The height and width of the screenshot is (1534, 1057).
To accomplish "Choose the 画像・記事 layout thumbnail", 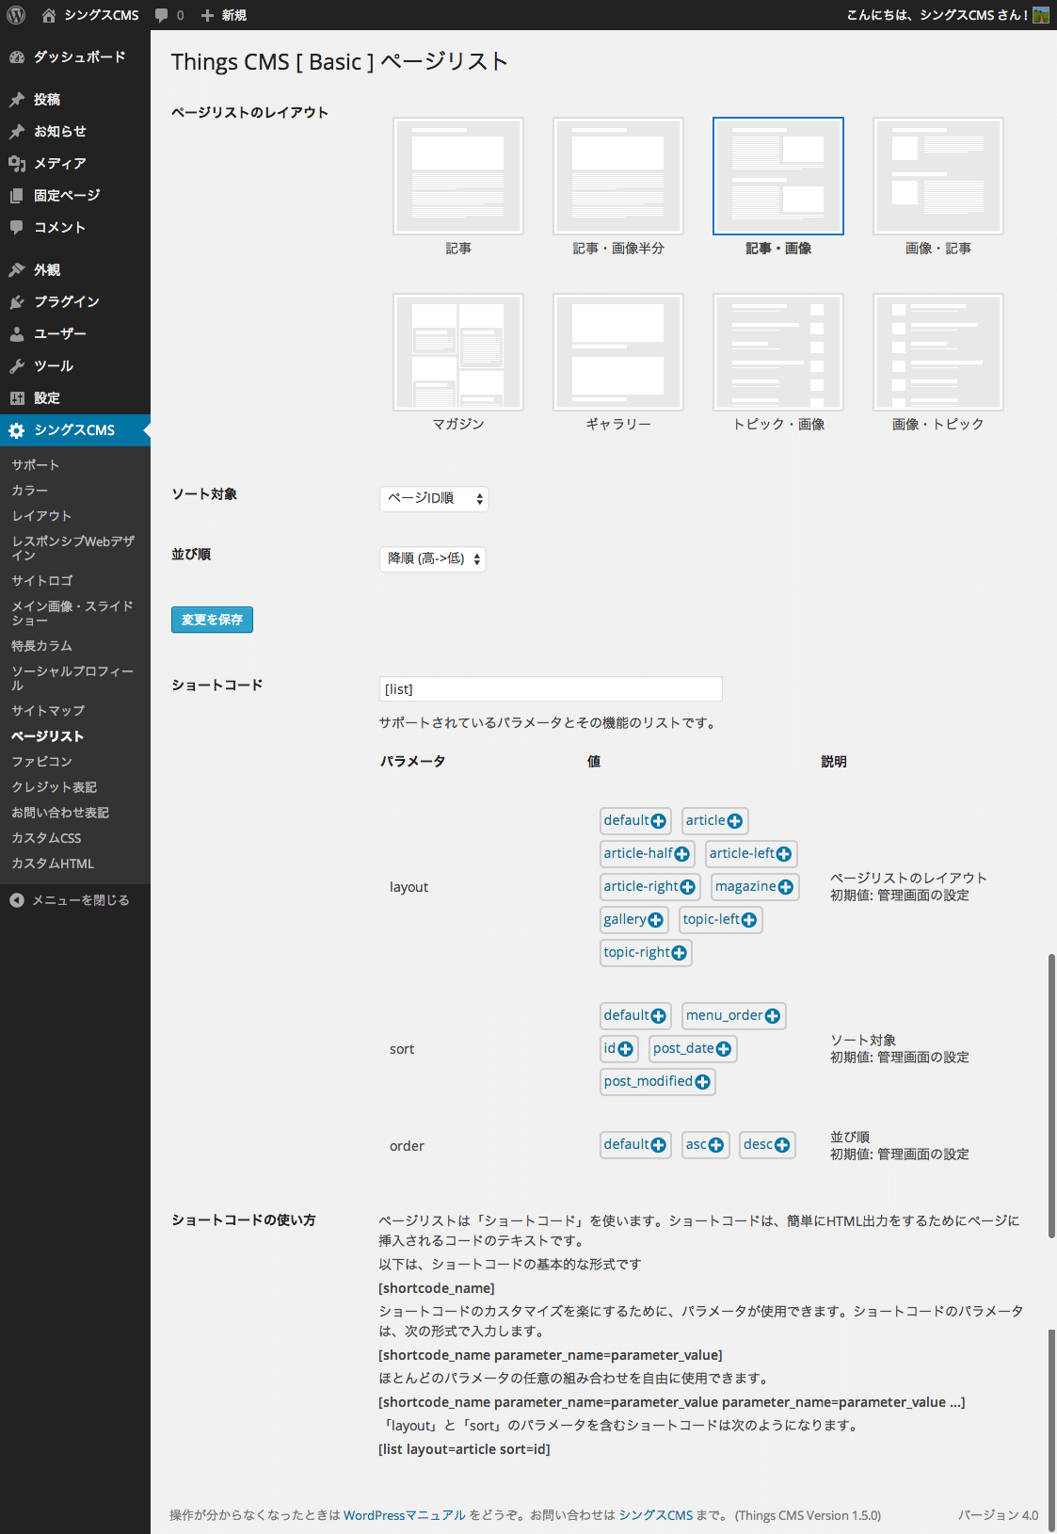I will coord(938,176).
